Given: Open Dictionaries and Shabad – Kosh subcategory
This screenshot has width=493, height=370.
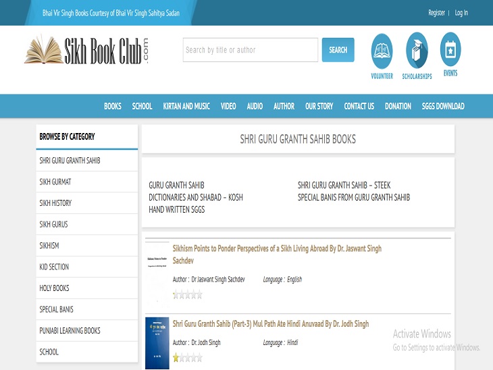Looking at the screenshot, I should tap(196, 198).
